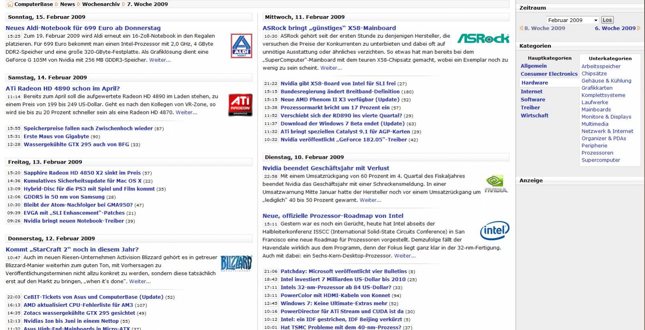The width and height of the screenshot is (645, 330).
Task: Open headline Nvidia beendet Geschäftsjahr mit Verlust
Action: click(326, 168)
